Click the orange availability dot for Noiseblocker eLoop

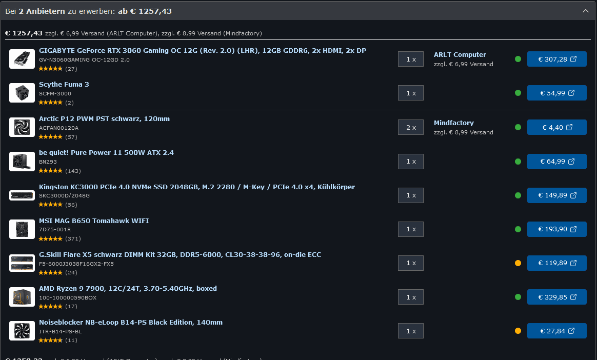coord(518,331)
